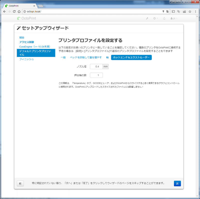Expand the power system menu dropdown

155,18
